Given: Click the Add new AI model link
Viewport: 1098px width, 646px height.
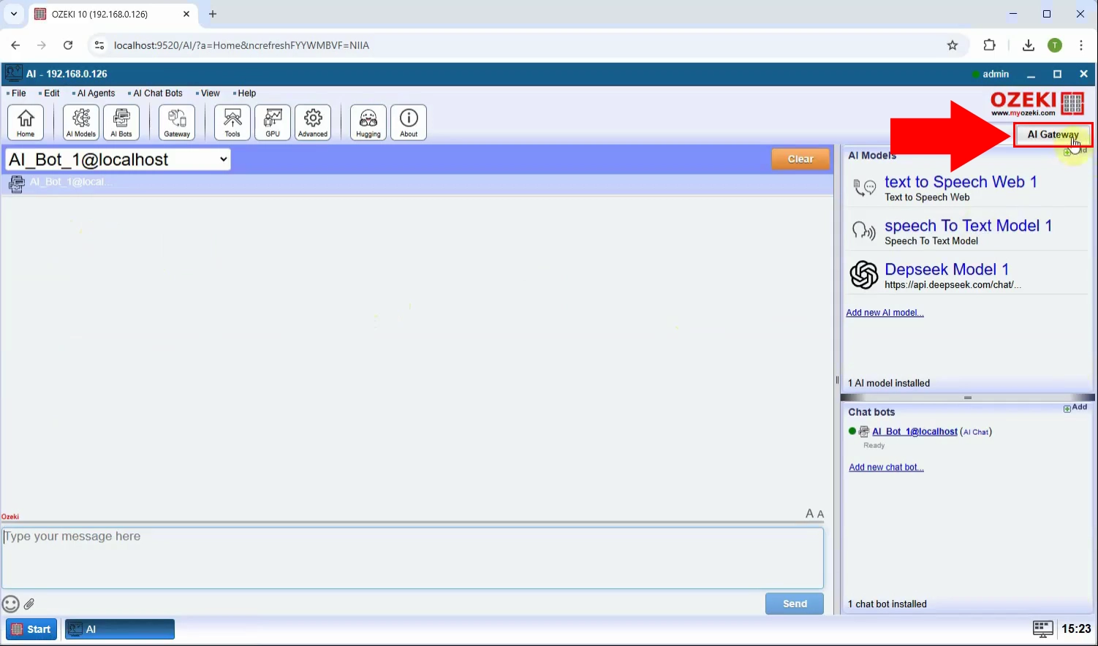Looking at the screenshot, I should click(885, 313).
